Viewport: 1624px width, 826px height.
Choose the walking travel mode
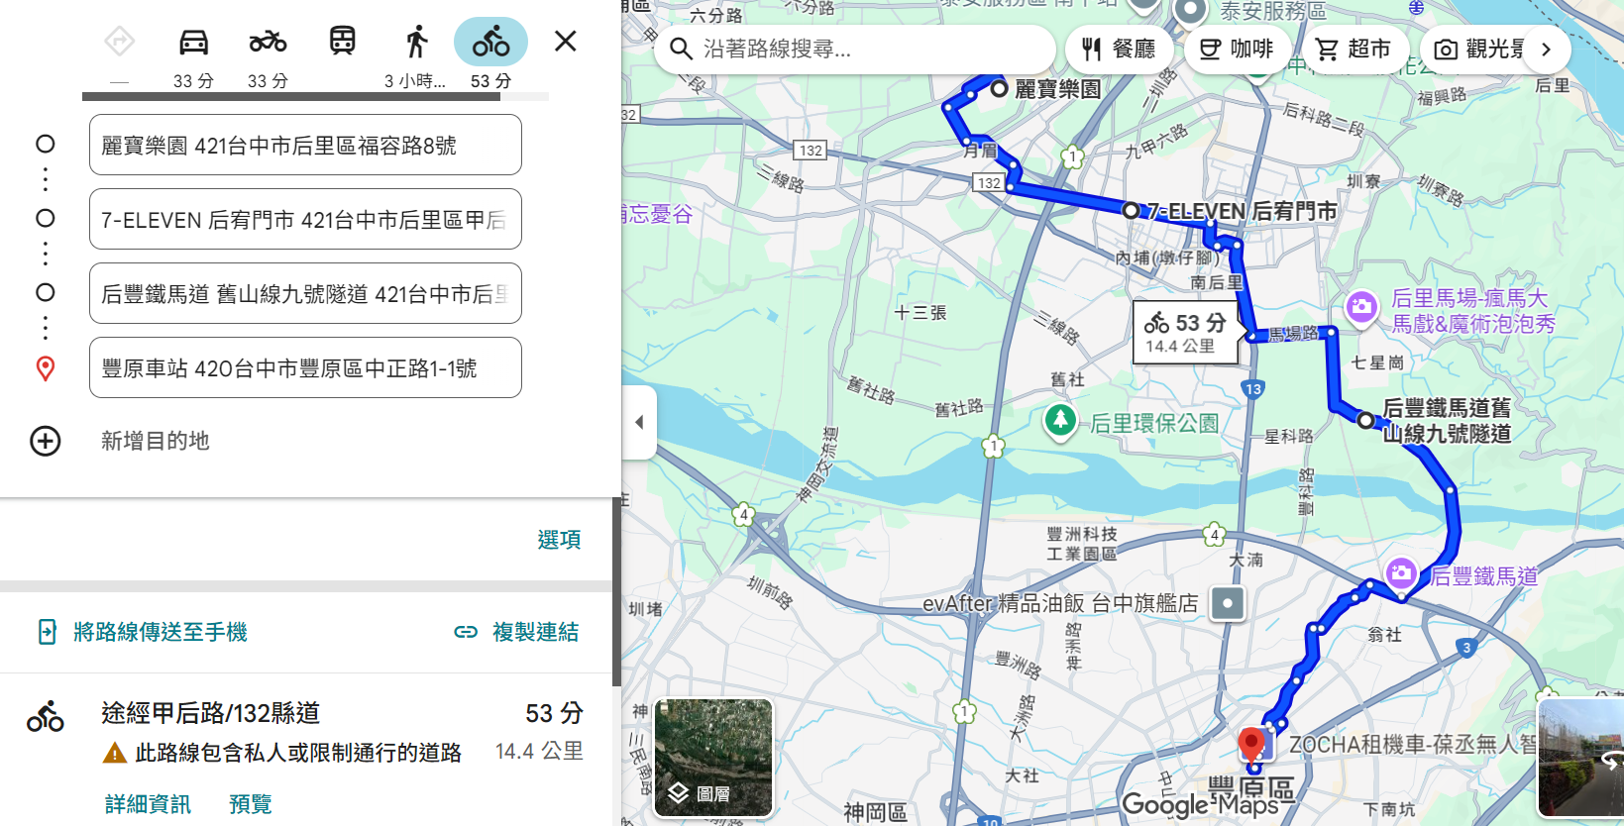click(x=416, y=43)
